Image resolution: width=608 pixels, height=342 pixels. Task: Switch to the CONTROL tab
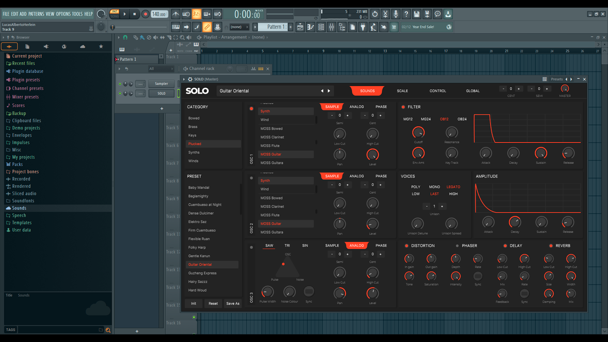click(438, 91)
